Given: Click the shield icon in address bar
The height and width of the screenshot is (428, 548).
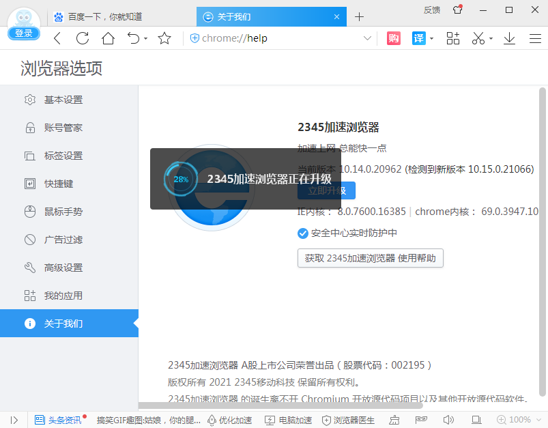Looking at the screenshot, I should [194, 38].
